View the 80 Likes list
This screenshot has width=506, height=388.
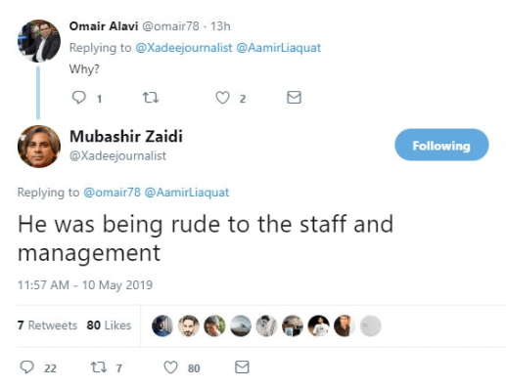pos(109,325)
